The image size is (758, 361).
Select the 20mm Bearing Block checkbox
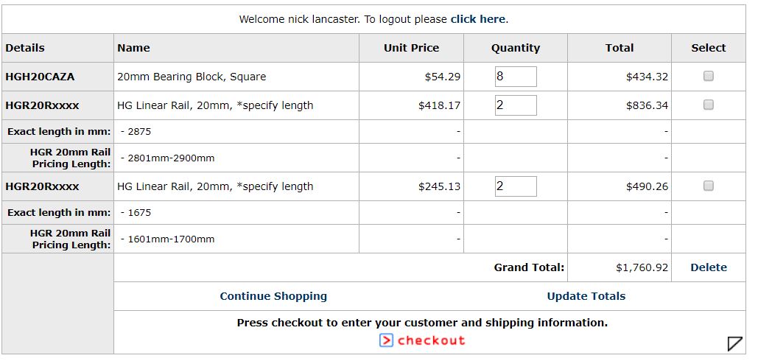[708, 76]
